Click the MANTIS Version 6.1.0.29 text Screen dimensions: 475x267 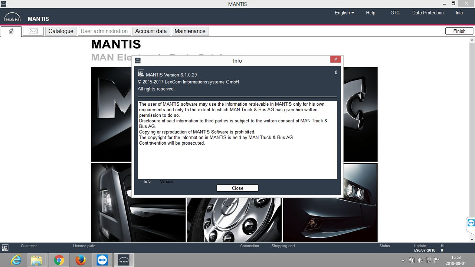pyautogui.click(x=171, y=75)
